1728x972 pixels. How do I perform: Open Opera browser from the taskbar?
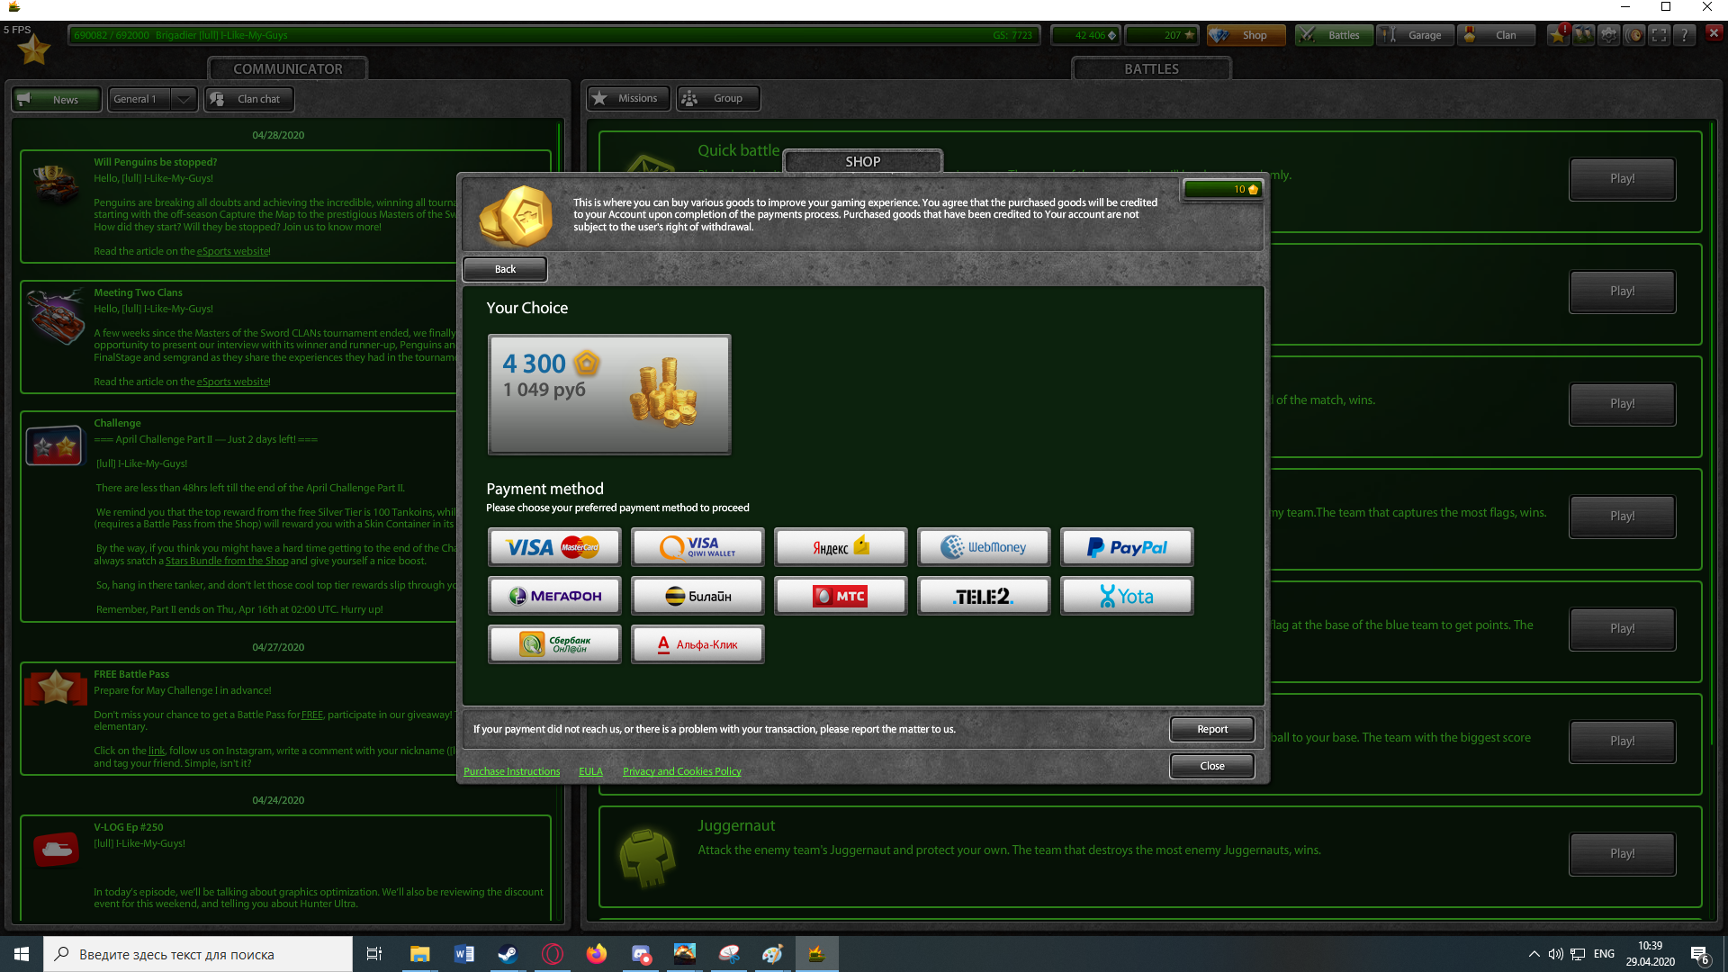pos(552,954)
